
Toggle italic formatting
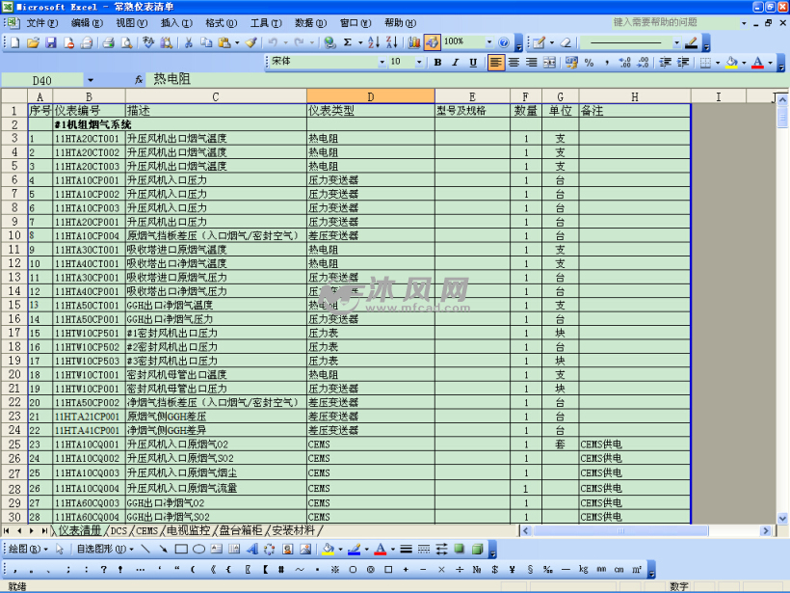[455, 62]
